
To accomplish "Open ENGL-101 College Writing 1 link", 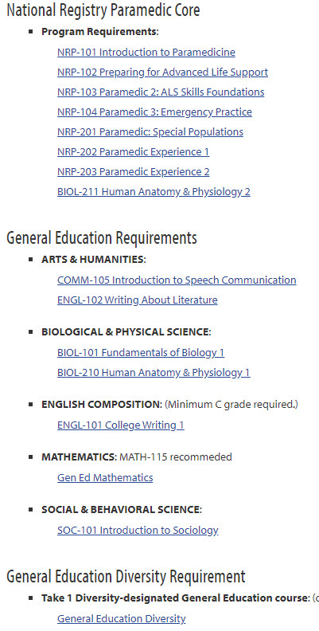I will coord(121,425).
